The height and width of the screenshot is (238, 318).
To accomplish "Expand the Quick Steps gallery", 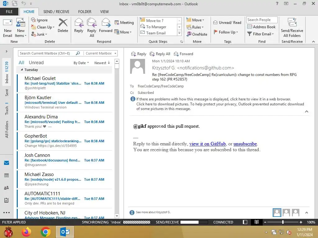I will 179,33.
